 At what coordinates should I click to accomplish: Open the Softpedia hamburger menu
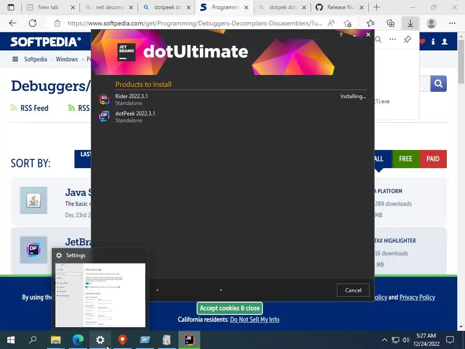[15, 59]
